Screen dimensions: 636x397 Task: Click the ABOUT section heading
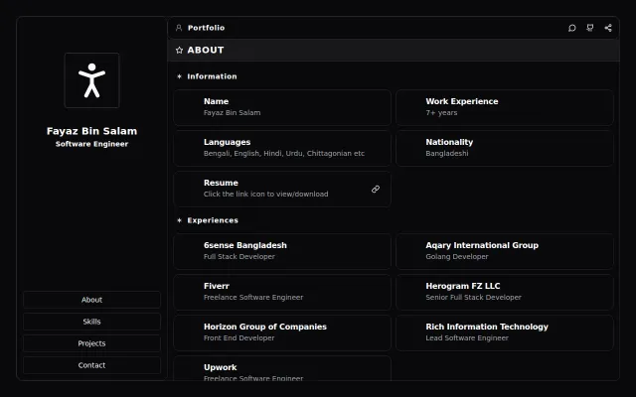click(x=206, y=51)
